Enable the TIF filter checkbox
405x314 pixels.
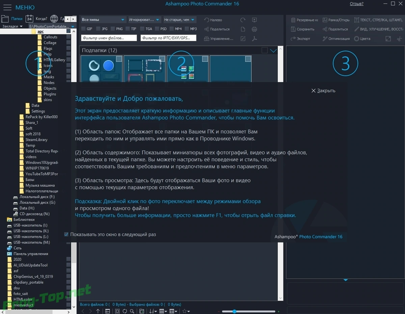[x=128, y=29]
